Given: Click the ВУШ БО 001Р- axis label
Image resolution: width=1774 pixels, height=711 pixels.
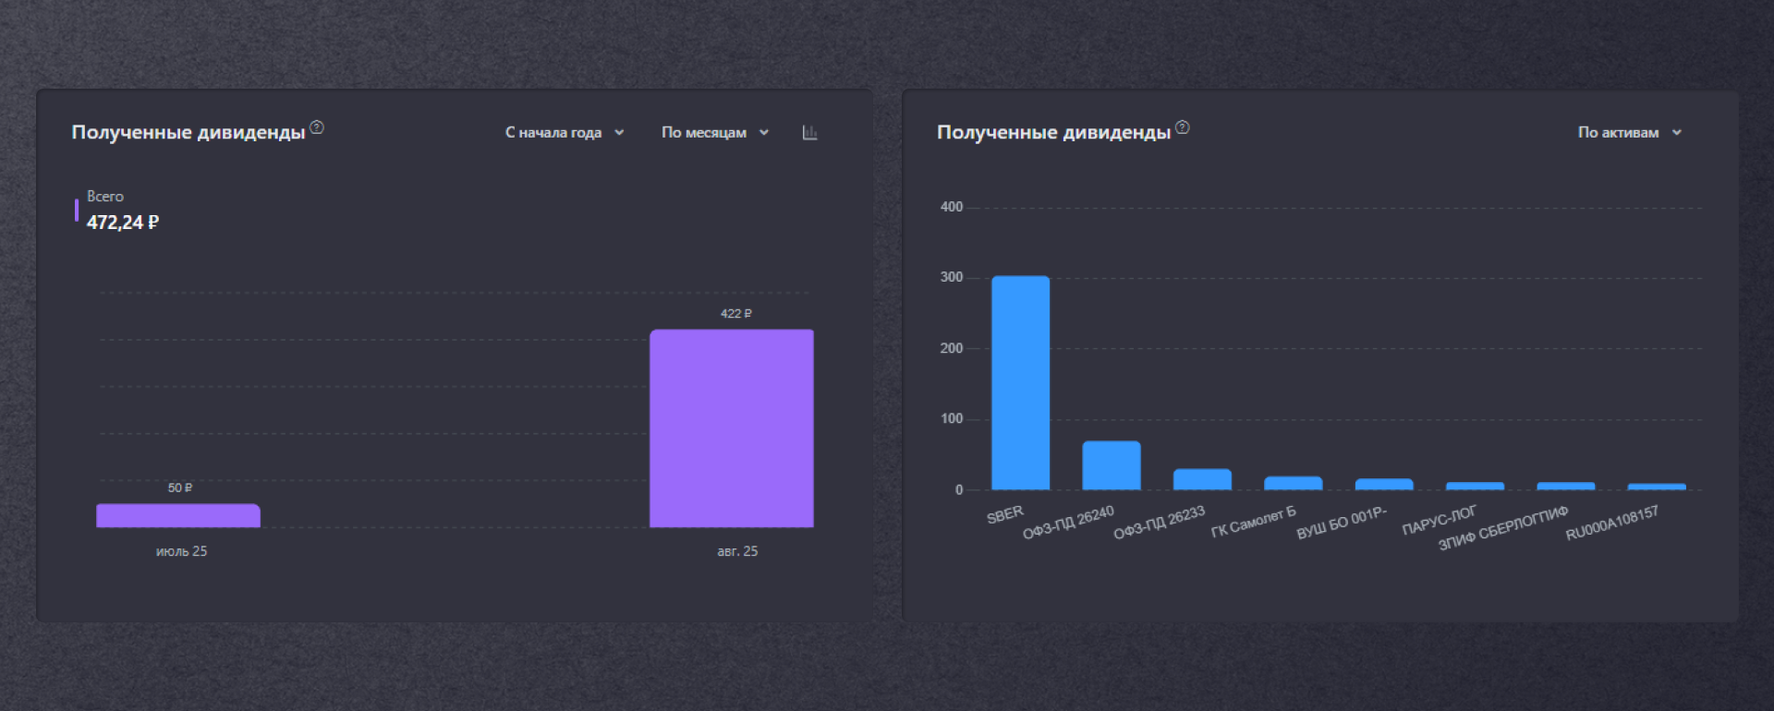Looking at the screenshot, I should [1342, 523].
